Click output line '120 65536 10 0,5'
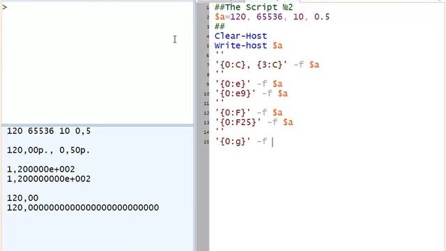The width and height of the screenshot is (446, 251). [49, 131]
